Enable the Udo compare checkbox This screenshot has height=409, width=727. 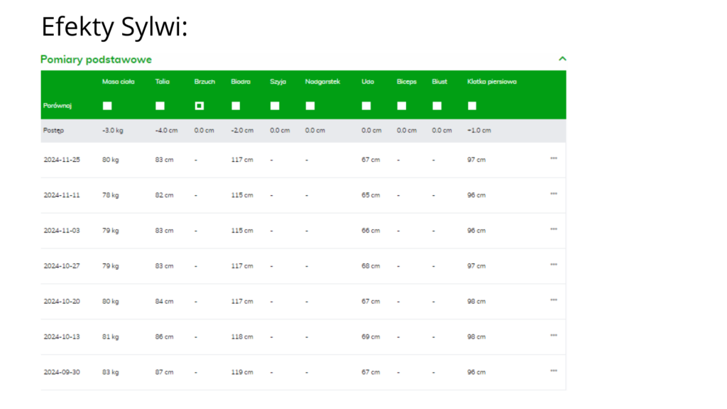coord(366,106)
